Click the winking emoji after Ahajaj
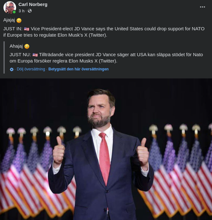Screen dimensions: 212x220 27,46
